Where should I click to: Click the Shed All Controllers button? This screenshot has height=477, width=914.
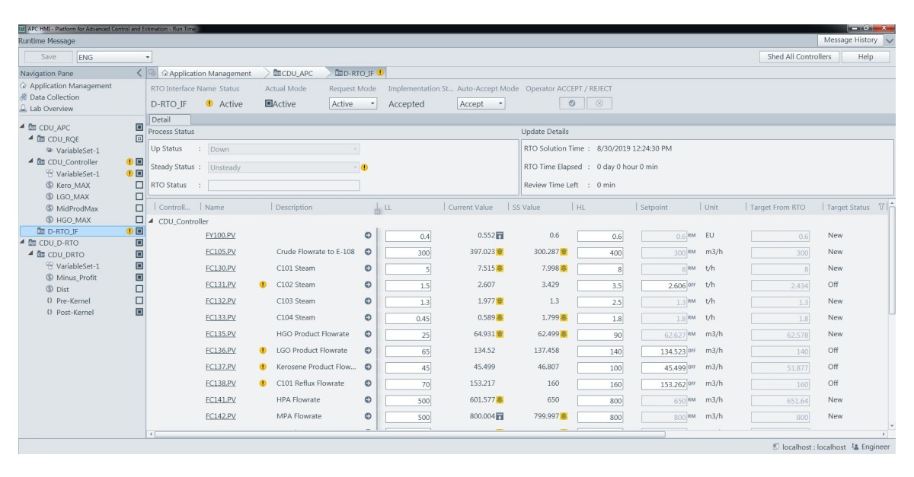click(x=799, y=57)
